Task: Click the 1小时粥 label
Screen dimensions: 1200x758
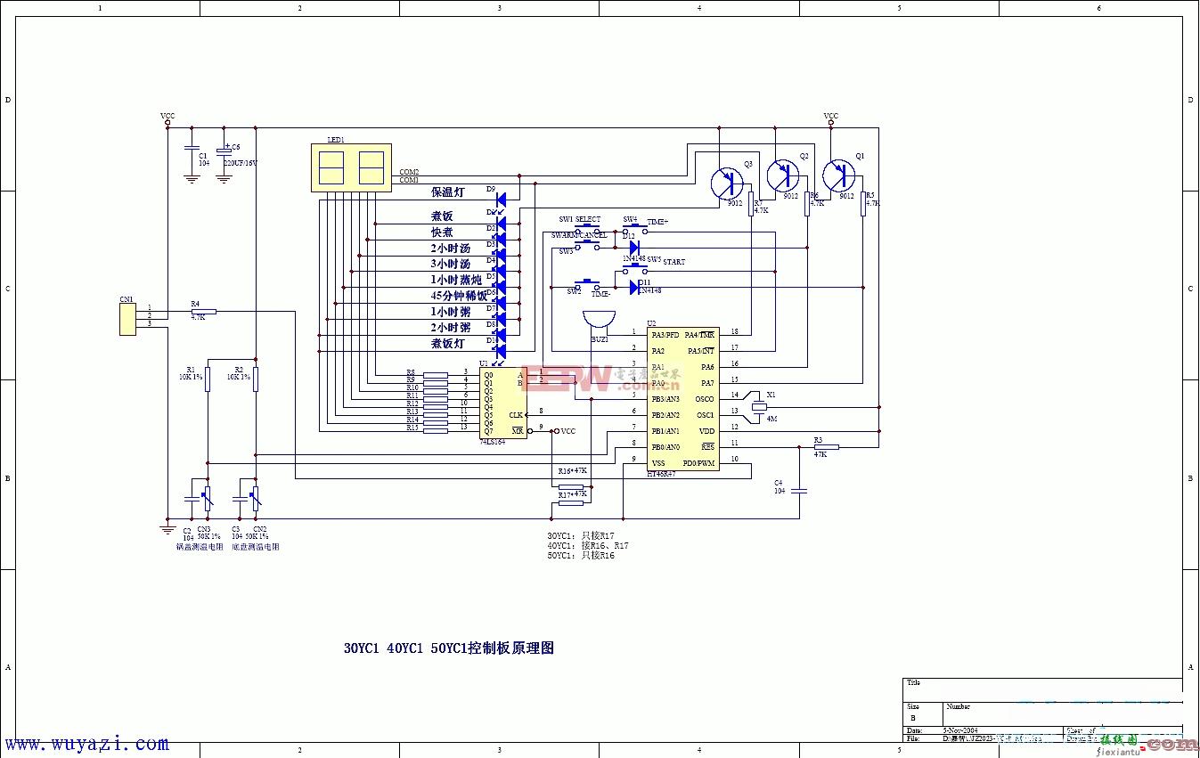Action: 451,312
